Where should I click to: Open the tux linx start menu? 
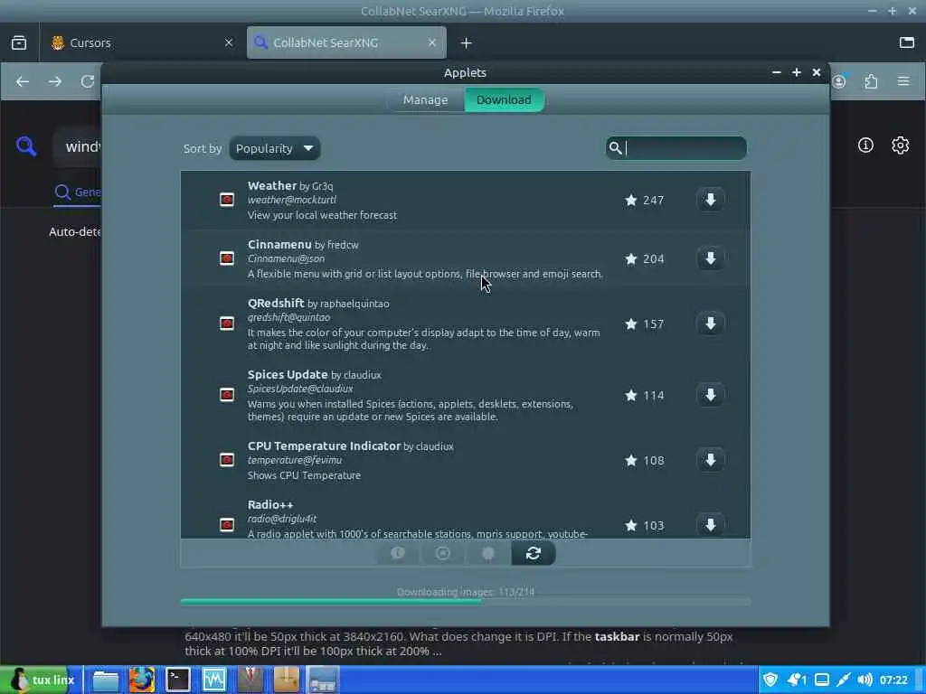coord(40,680)
